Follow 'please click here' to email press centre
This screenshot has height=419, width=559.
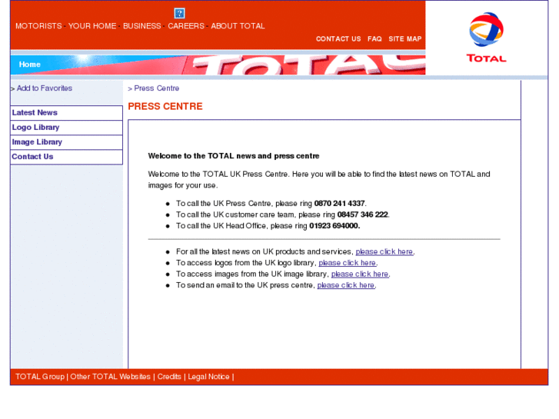(x=346, y=285)
